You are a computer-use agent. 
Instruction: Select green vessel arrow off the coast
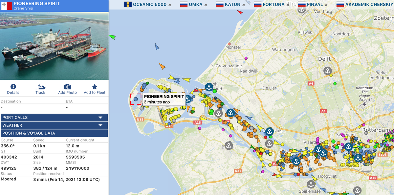113,37
